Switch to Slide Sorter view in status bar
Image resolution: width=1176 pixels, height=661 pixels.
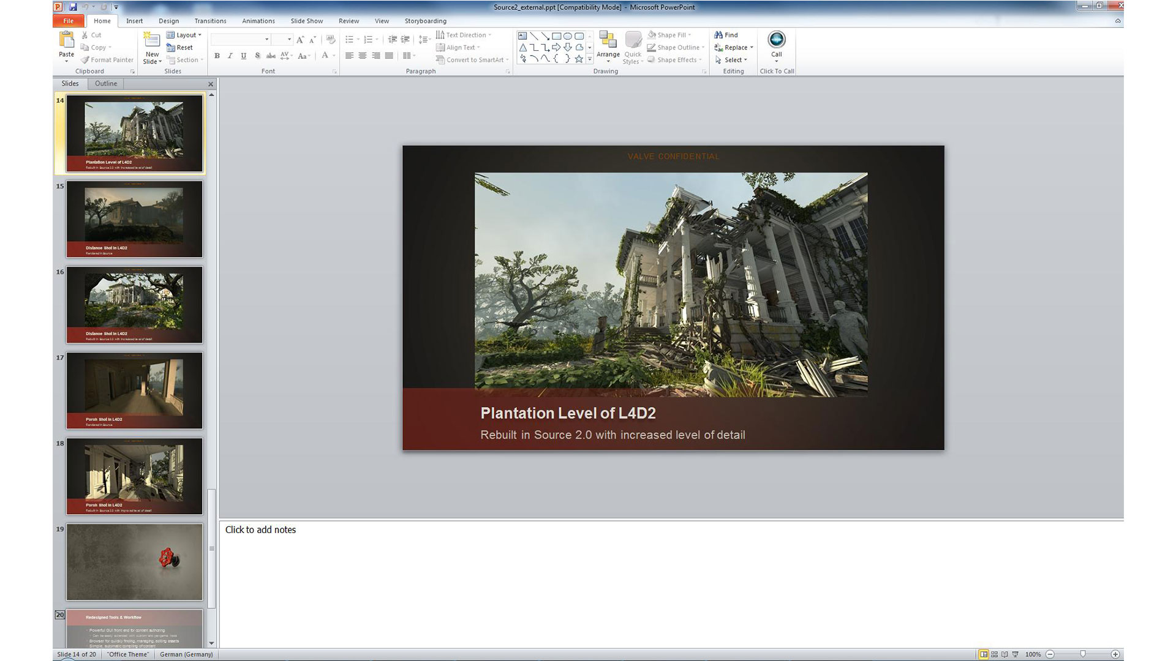994,654
